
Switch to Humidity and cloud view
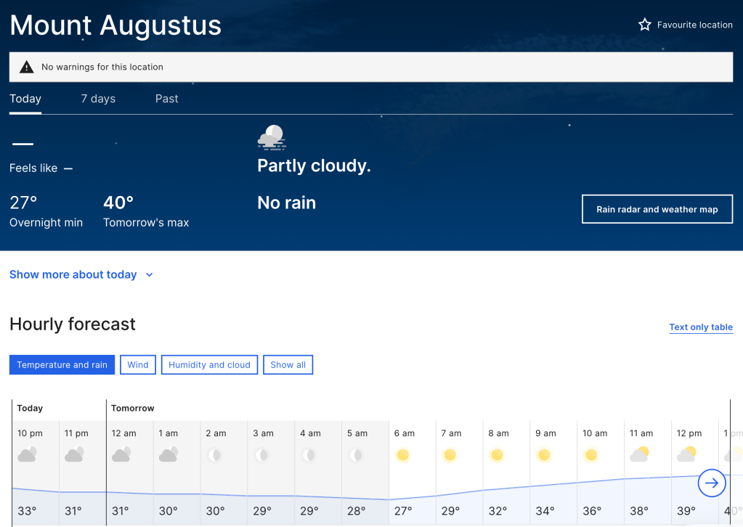(209, 364)
